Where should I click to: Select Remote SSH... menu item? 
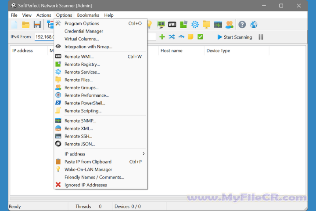[101, 136]
